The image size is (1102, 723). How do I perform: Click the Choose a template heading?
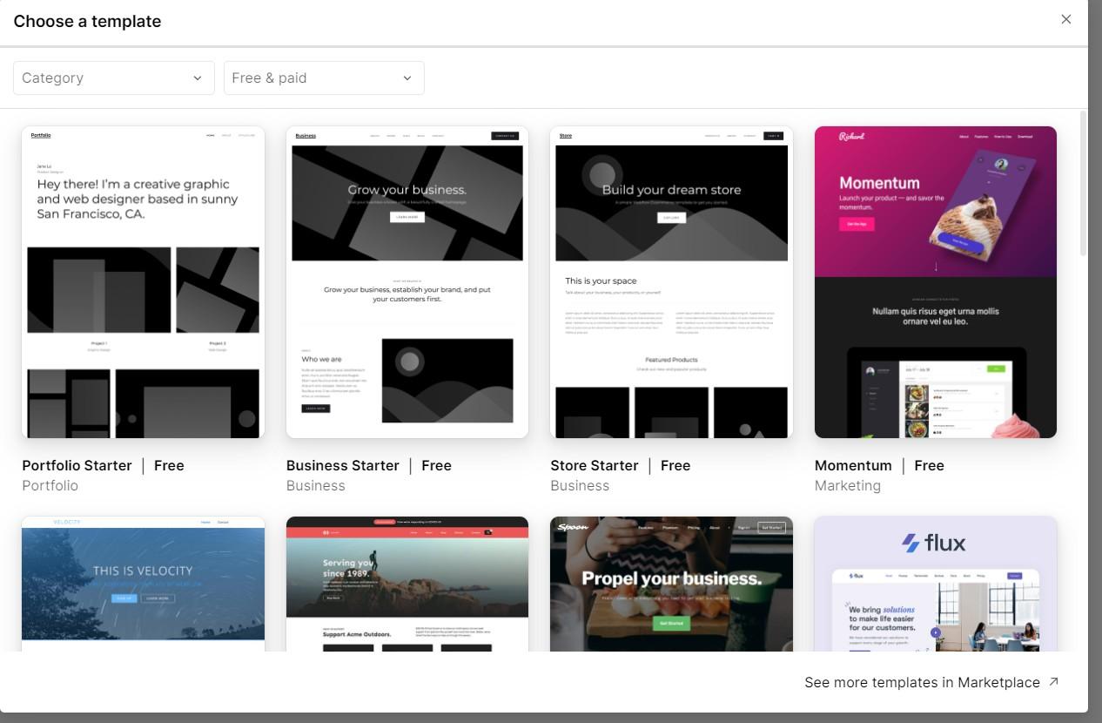coord(87,21)
